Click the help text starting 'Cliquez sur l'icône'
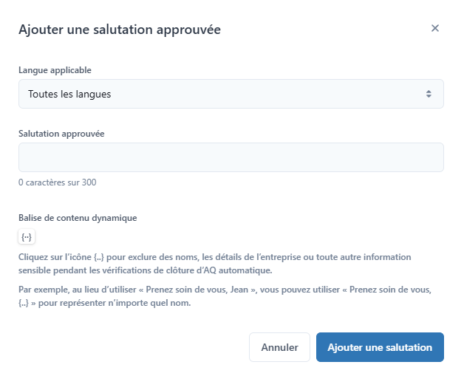 point(214,264)
